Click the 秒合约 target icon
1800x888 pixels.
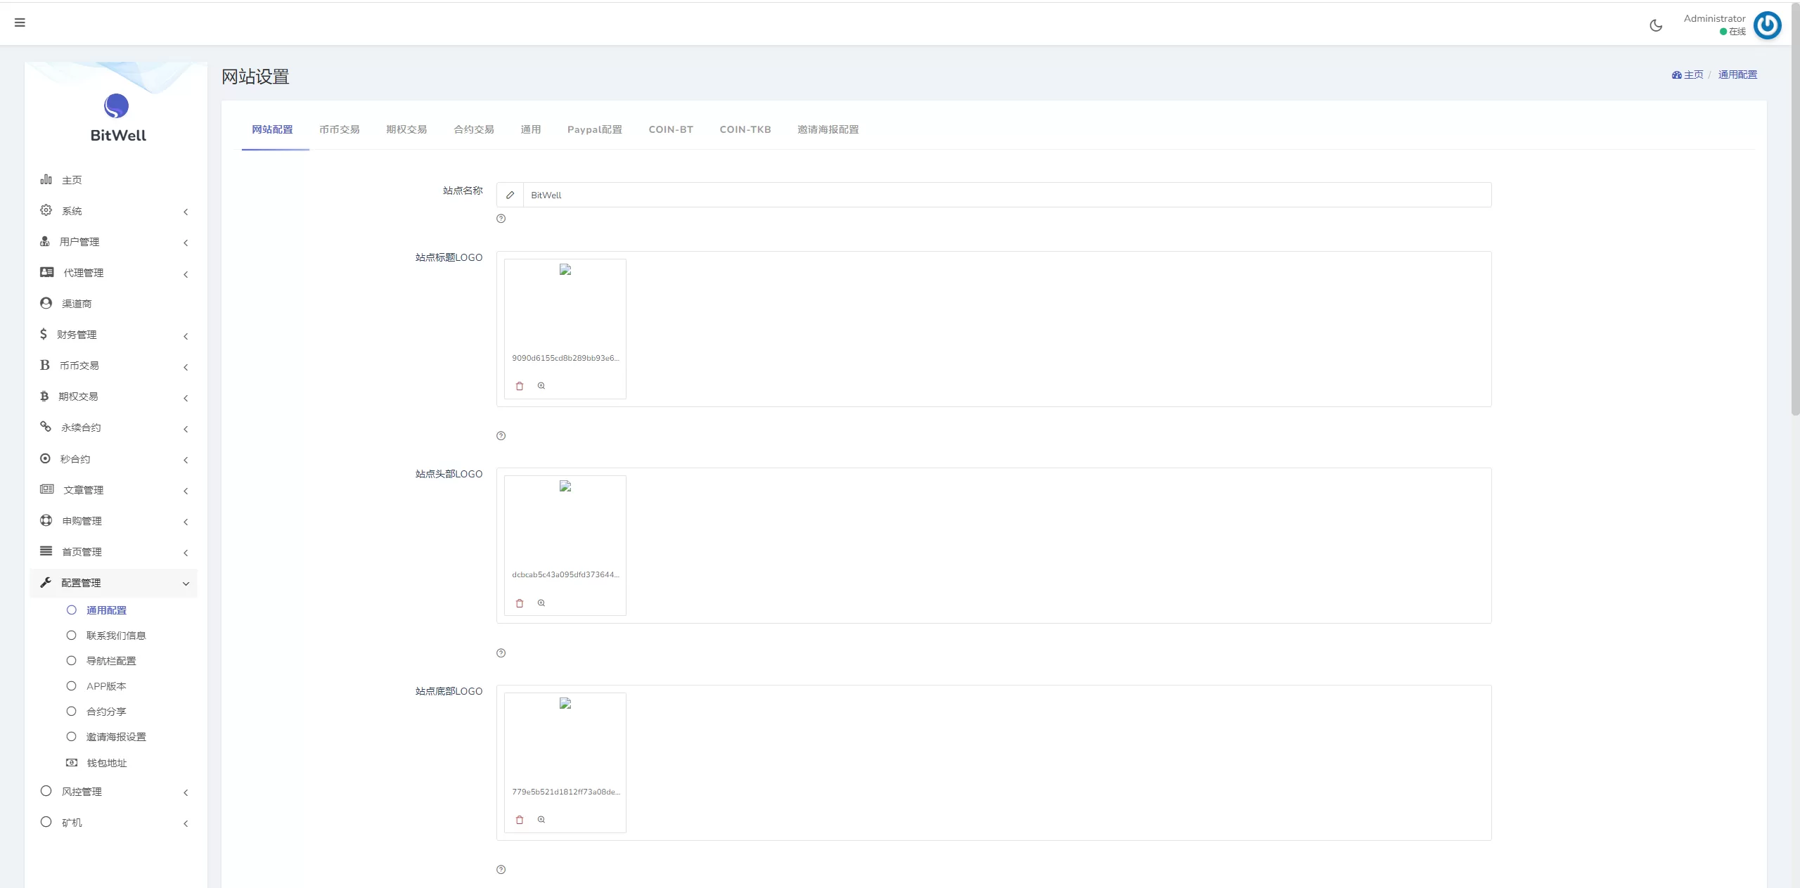pyautogui.click(x=46, y=458)
